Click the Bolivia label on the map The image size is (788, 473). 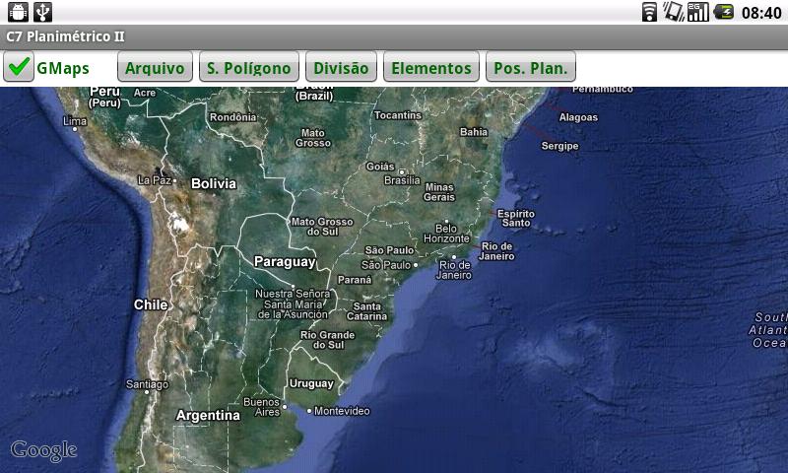coord(214,183)
